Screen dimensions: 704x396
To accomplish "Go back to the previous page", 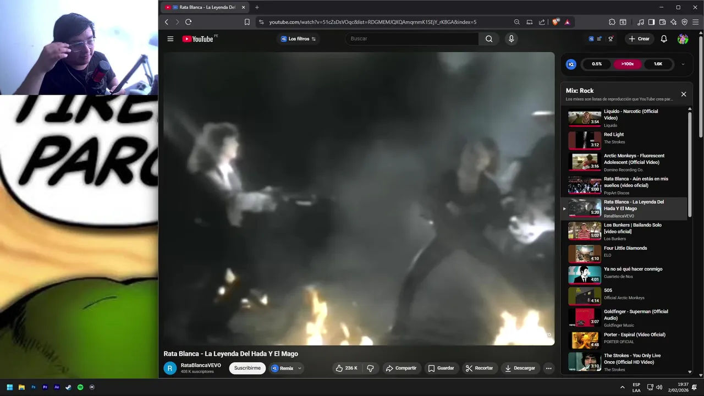I will click(167, 22).
